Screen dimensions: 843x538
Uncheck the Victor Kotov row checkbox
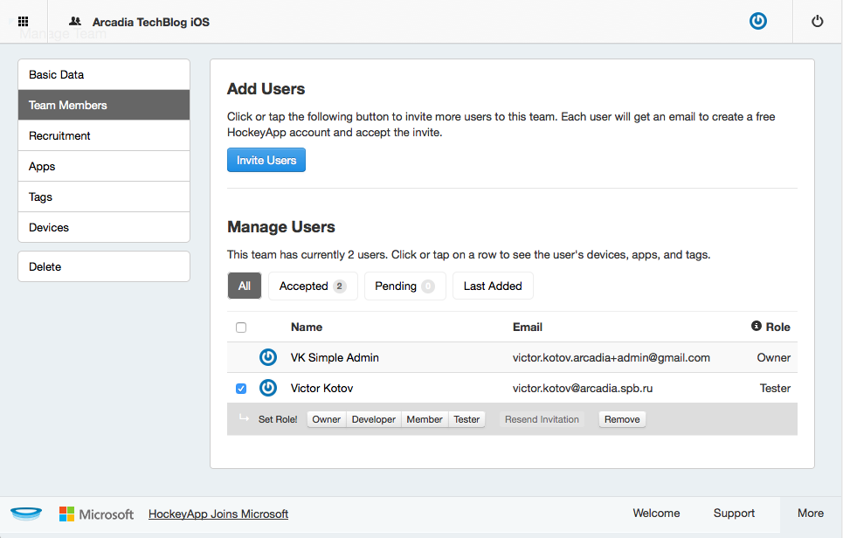tap(241, 388)
